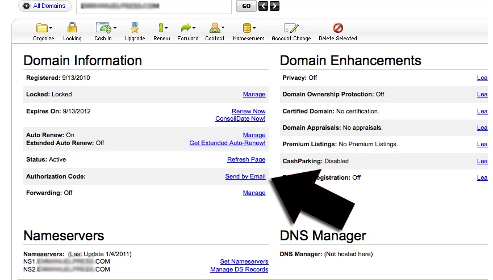The height and width of the screenshot is (280, 493).
Task: Click the Upgrade ribbon icon
Action: pos(135,28)
